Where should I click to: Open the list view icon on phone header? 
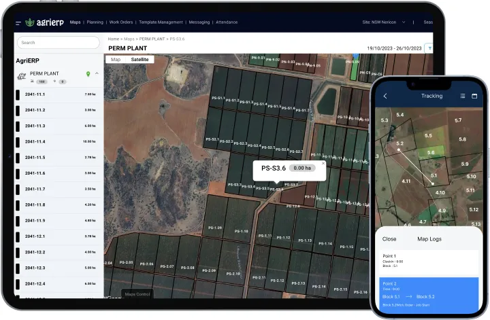pos(463,96)
